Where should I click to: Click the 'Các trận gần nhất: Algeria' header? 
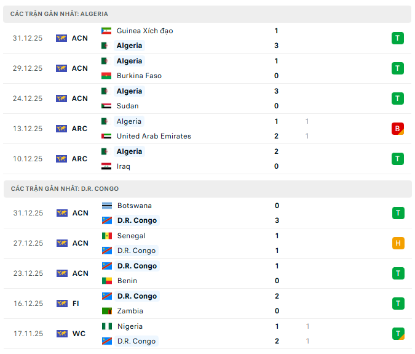pyautogui.click(x=60, y=14)
